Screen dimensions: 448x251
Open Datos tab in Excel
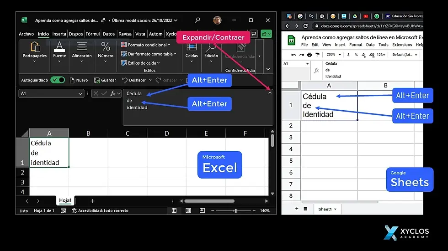click(109, 34)
